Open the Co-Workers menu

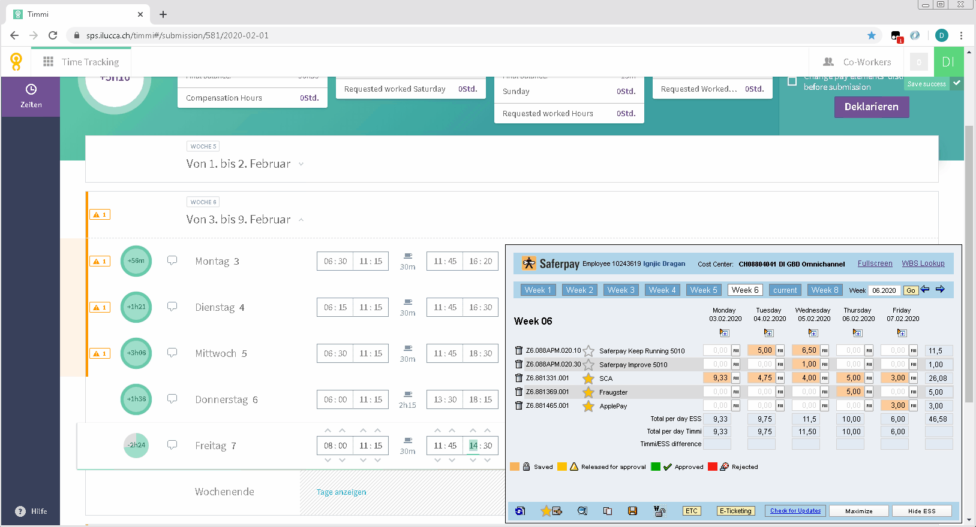click(857, 62)
